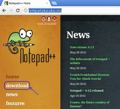
Task: Click the May 20 2012 date text
Action: click(x=78, y=68)
